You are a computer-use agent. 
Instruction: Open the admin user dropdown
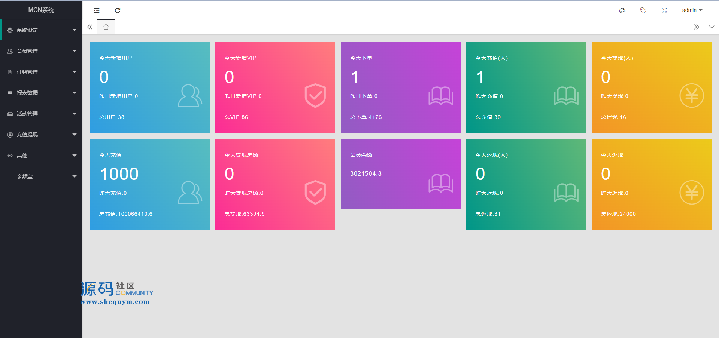click(692, 10)
